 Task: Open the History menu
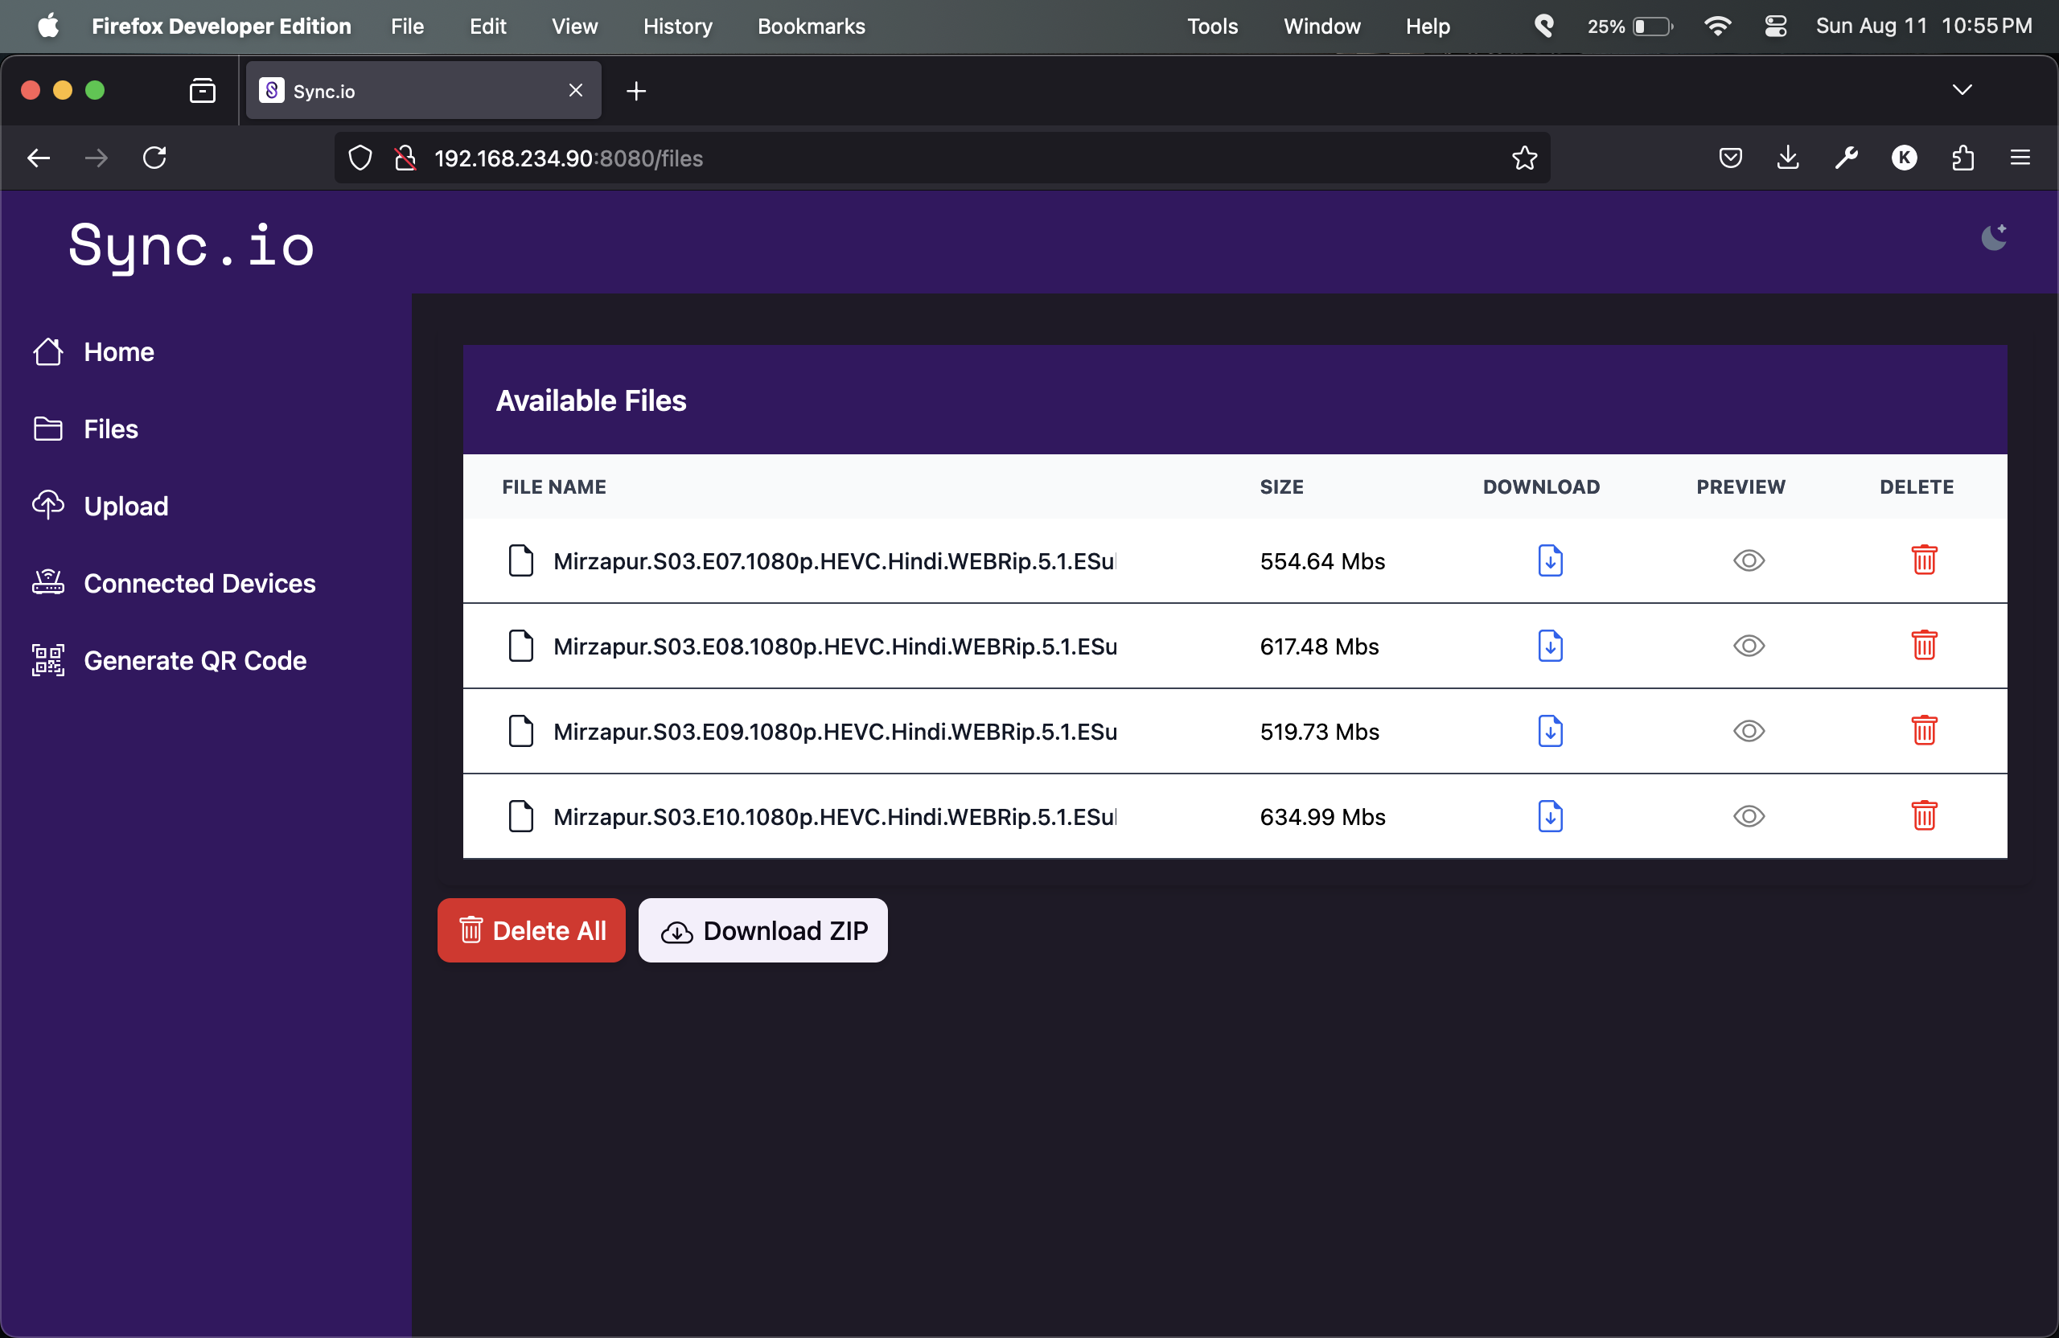click(x=677, y=26)
